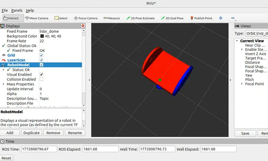The height and width of the screenshot is (161, 268).
Task: Activate 2D Pose Estimate tool
Action: point(141,18)
